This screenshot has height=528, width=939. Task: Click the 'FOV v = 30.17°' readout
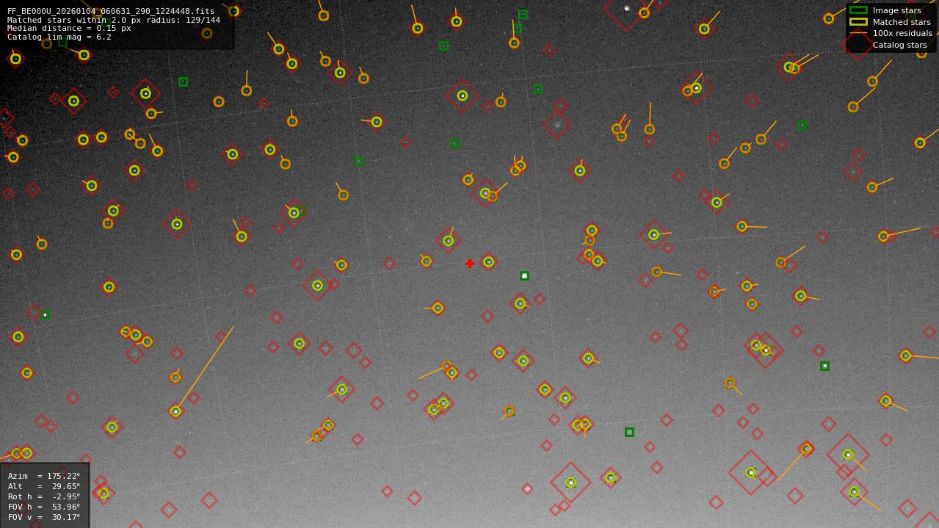44,517
